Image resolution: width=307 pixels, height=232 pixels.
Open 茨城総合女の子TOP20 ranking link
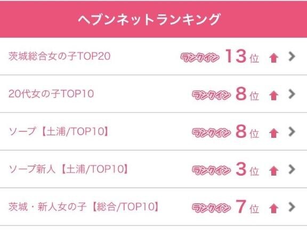[x=59, y=56]
